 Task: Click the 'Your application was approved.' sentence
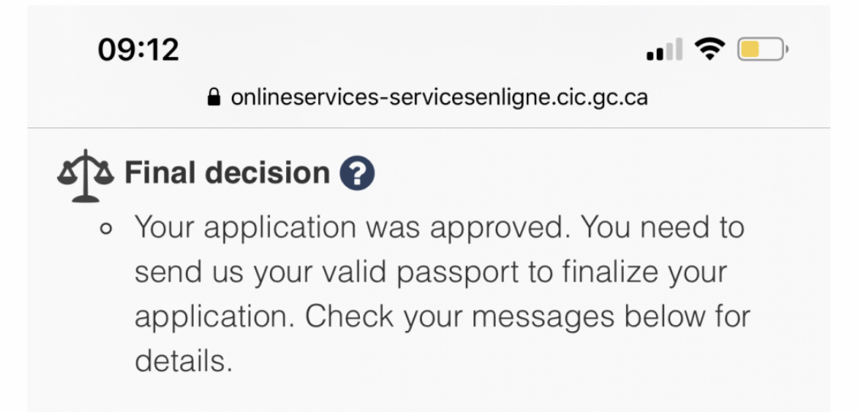click(353, 227)
